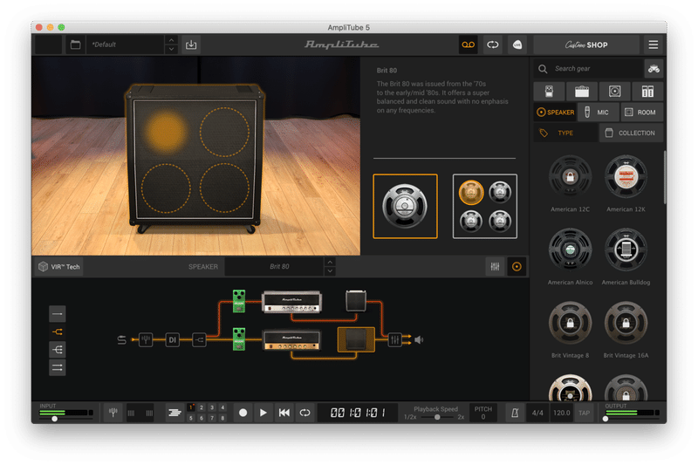Choose the two-way split routing

tap(58, 332)
